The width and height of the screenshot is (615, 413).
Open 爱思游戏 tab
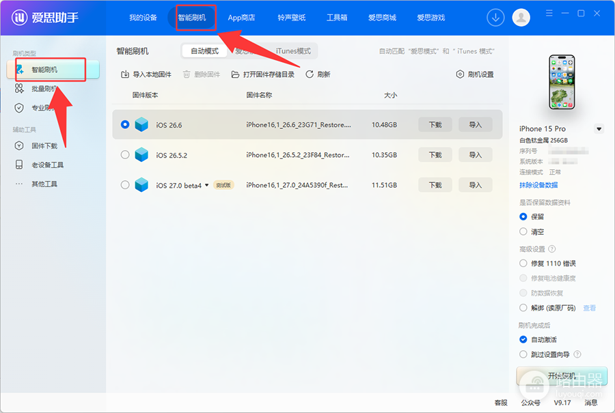tap(430, 18)
